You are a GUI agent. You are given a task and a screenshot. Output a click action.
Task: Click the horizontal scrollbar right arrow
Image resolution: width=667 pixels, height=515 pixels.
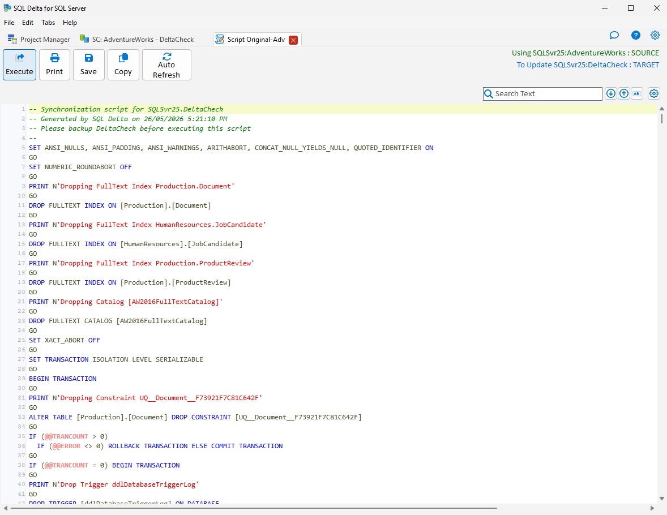[x=652, y=508]
